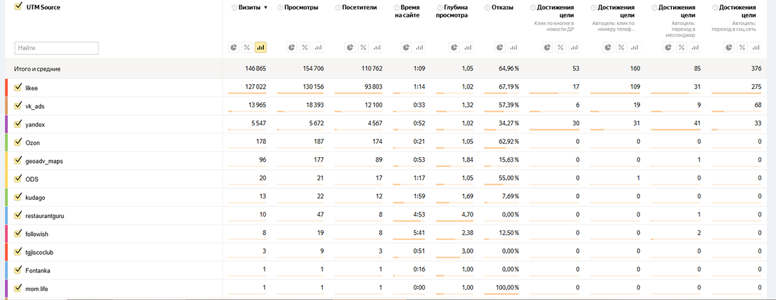Toggle sort arrow next to Визиты
776x300 pixels.
click(x=265, y=8)
